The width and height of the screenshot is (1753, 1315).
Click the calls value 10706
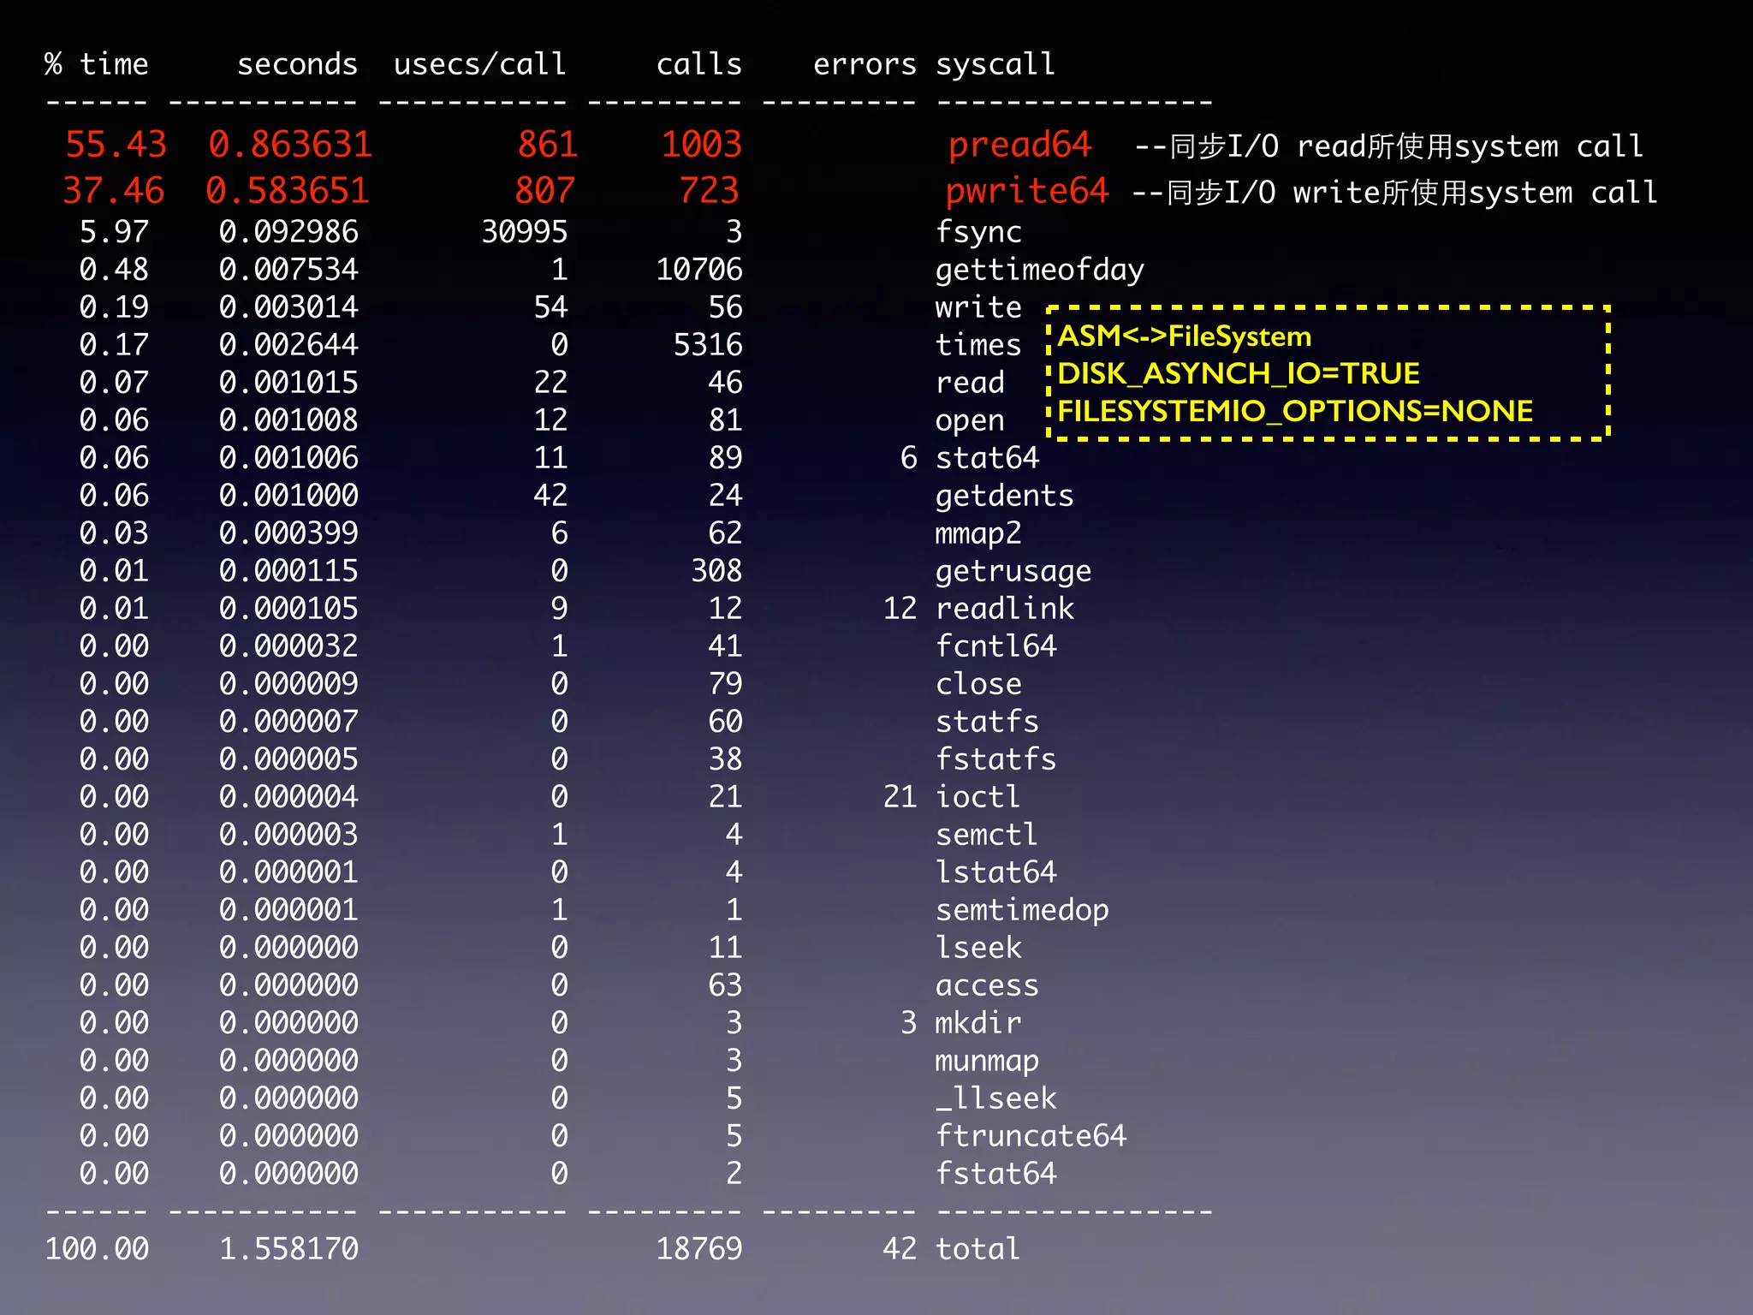tap(699, 270)
